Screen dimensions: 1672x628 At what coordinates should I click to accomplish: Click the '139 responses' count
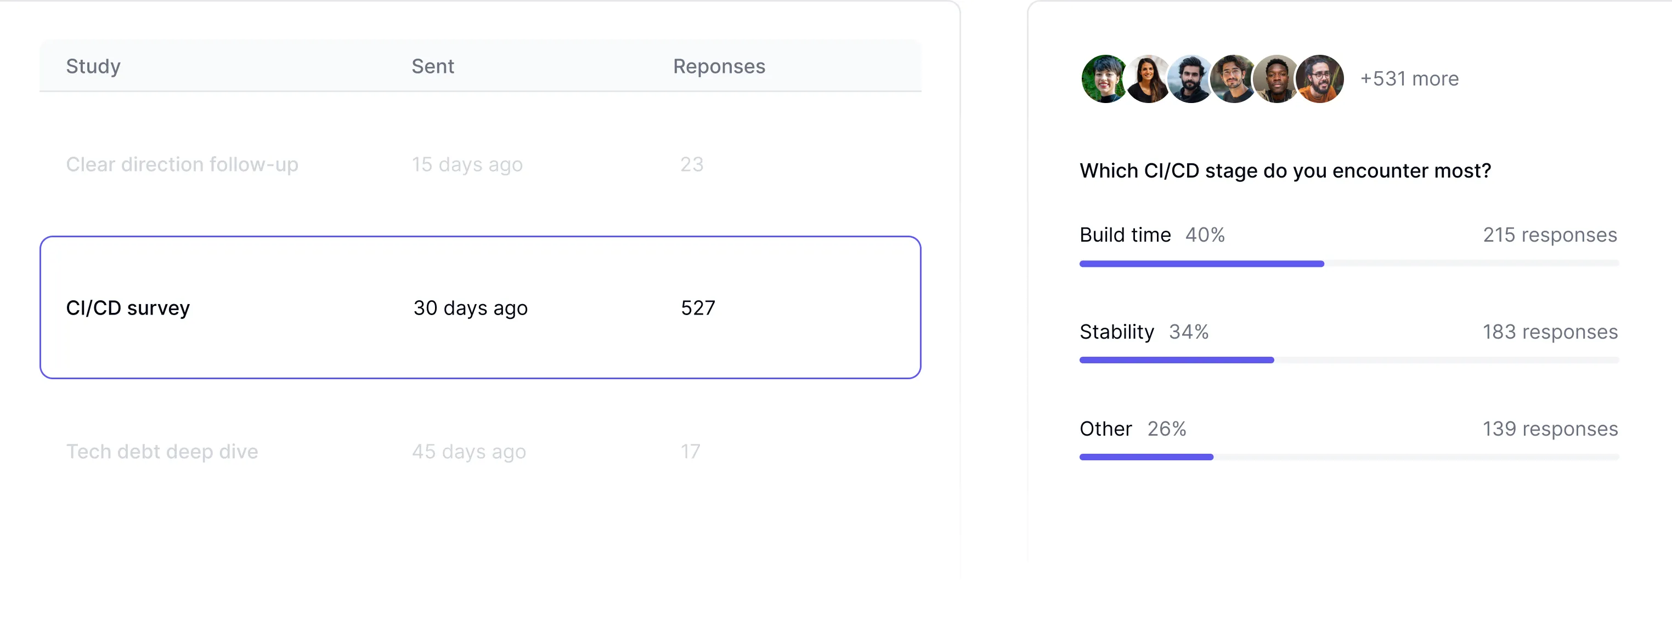(x=1549, y=429)
